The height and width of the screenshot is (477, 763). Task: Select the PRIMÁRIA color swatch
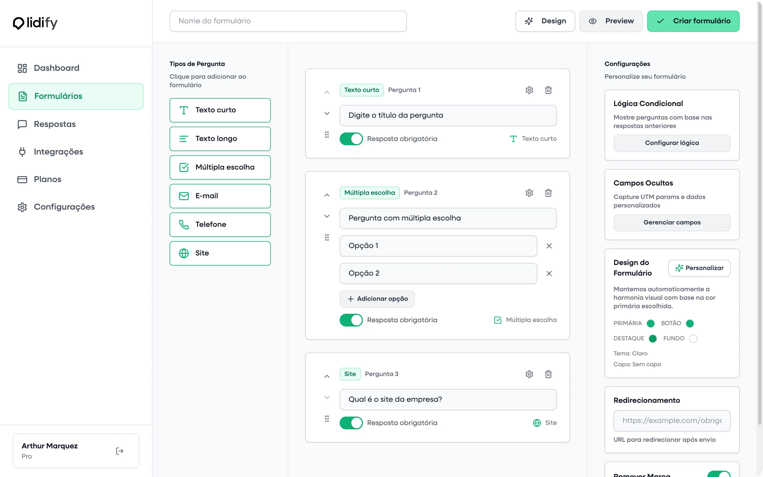(651, 323)
